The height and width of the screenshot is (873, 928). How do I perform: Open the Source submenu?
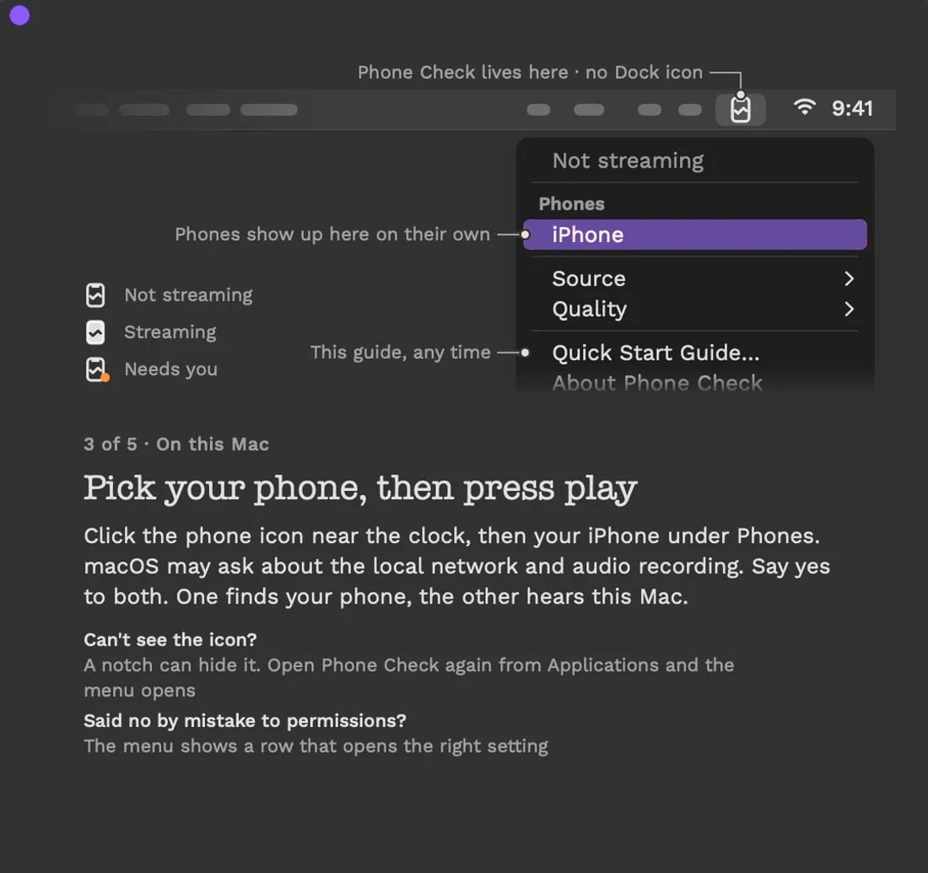[x=695, y=278]
